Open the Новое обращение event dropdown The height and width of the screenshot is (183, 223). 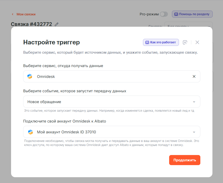[111, 102]
